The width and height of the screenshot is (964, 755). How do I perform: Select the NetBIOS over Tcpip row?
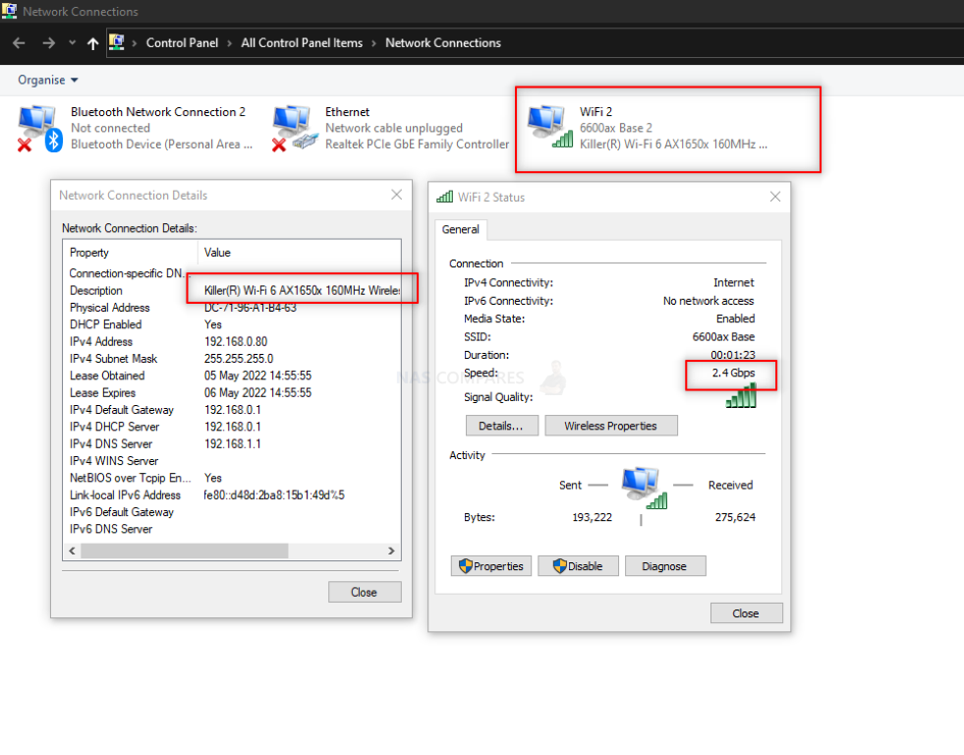tap(234, 478)
